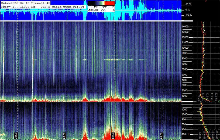This screenshot has width=220, height=140.
Task: Select the 04:00 time marker label
Action: point(161,135)
